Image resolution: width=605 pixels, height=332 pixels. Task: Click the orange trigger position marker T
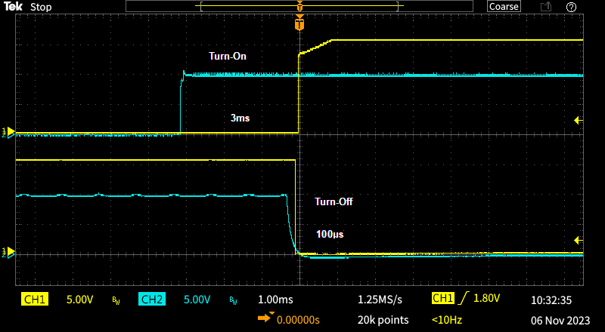point(299,23)
